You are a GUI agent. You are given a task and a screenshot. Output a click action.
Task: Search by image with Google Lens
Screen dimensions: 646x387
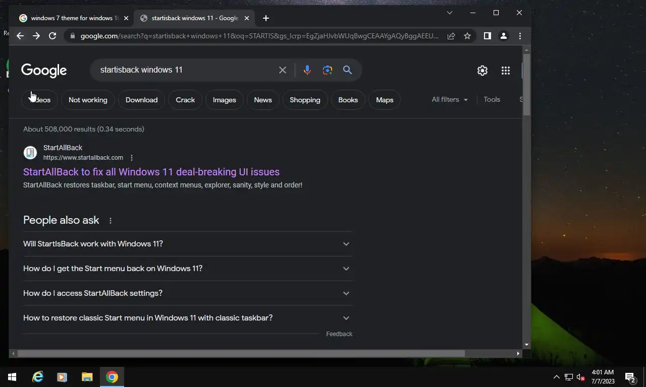click(x=328, y=70)
